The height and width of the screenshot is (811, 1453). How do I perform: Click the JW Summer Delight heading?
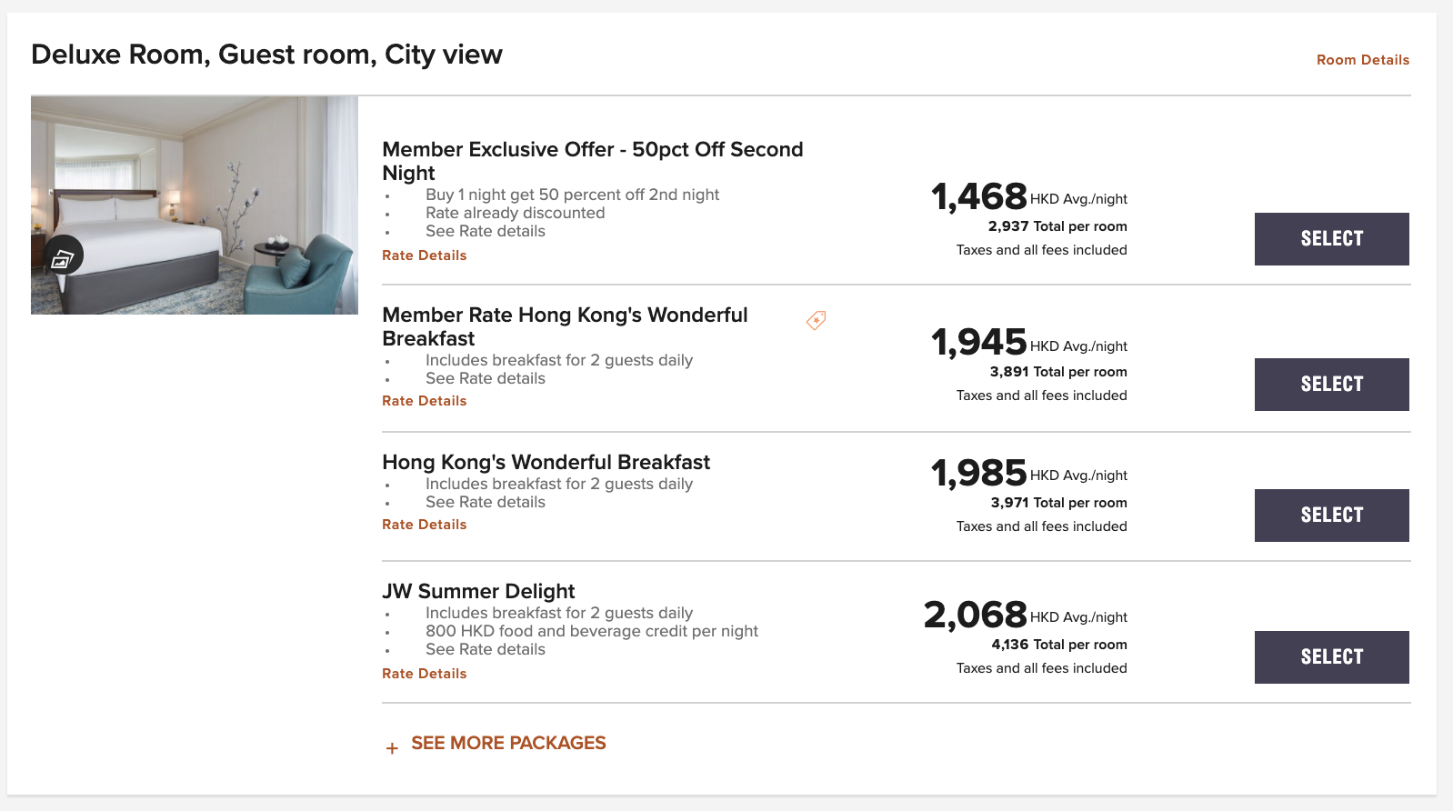[x=478, y=591]
